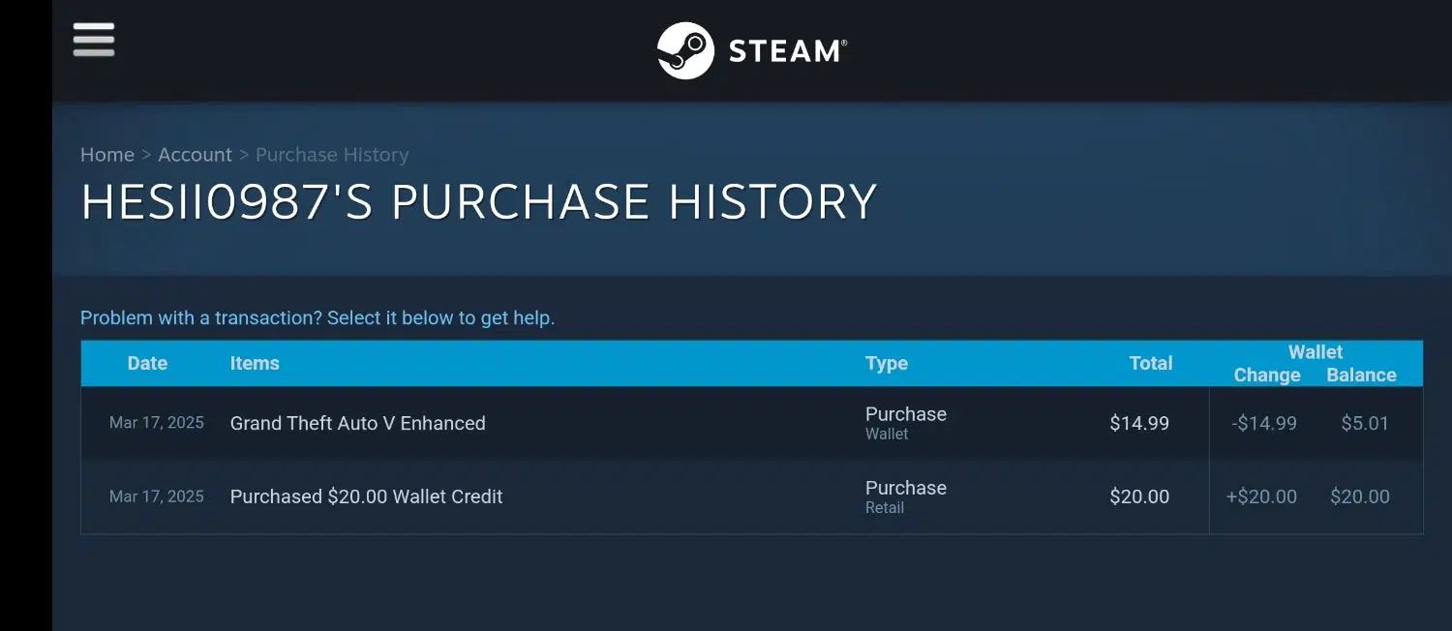Click the Total column header
This screenshot has height=631, width=1452.
[1151, 363]
